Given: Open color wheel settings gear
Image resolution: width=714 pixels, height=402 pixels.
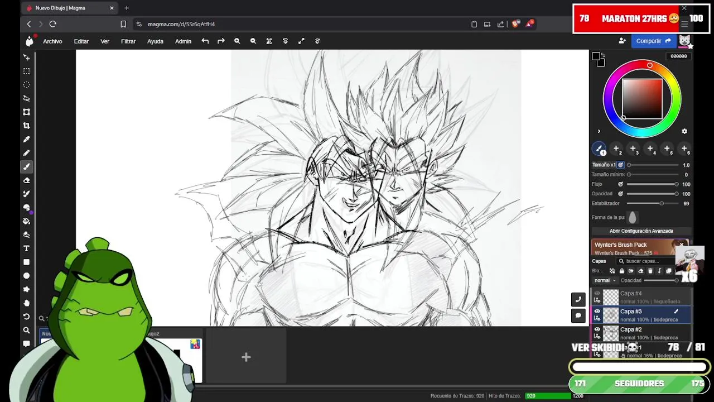Looking at the screenshot, I should point(684,131).
